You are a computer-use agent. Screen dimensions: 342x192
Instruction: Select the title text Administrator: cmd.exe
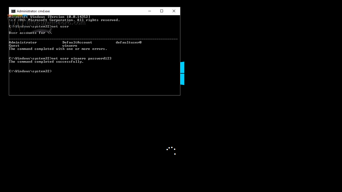[33, 11]
